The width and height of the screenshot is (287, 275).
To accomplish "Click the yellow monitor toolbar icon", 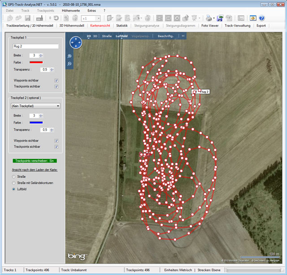I will pyautogui.click(x=253, y=18).
